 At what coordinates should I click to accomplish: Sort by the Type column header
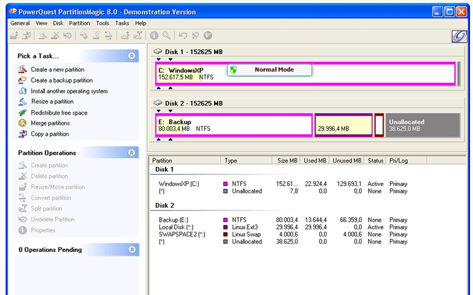click(247, 160)
